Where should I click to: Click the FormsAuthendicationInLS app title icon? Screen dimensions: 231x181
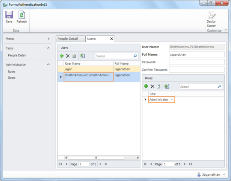point(5,5)
